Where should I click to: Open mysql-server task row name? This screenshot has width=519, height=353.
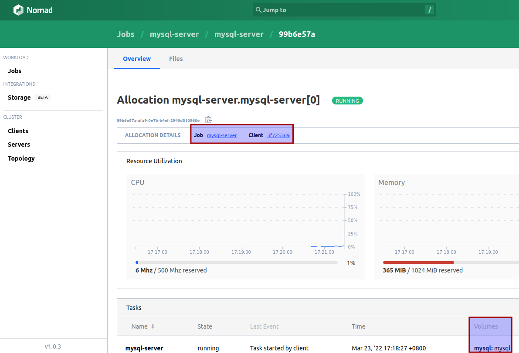(144, 348)
